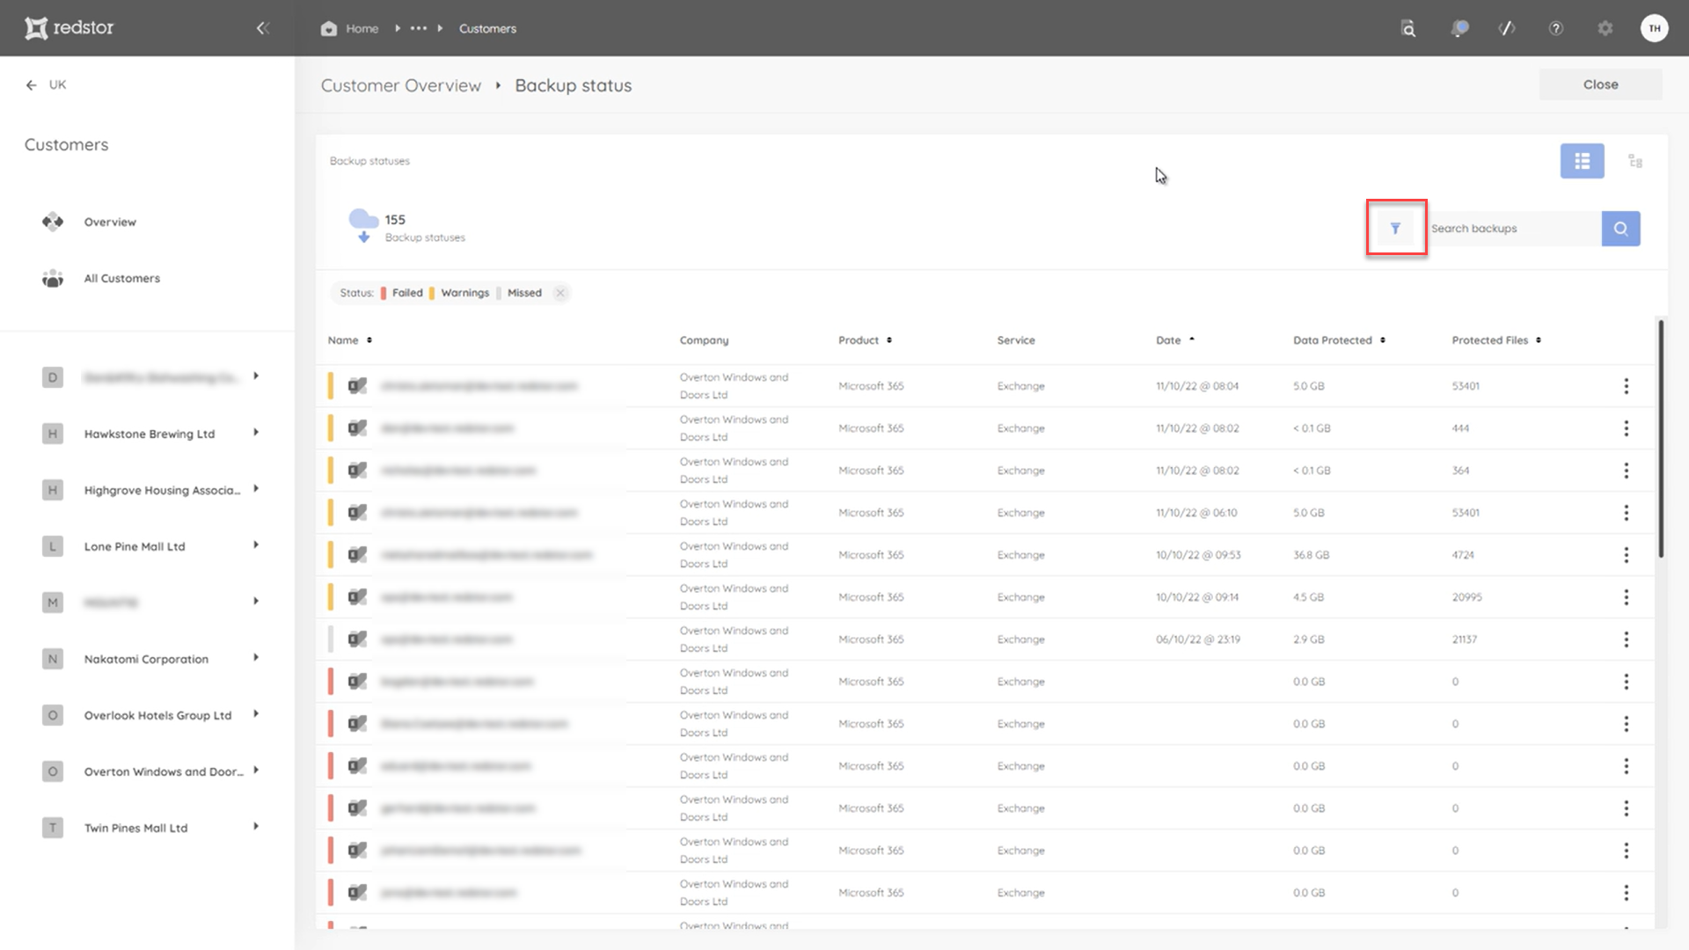Select Hawkstone Brewing Ltd in customer list
1689x950 pixels.
(x=150, y=435)
